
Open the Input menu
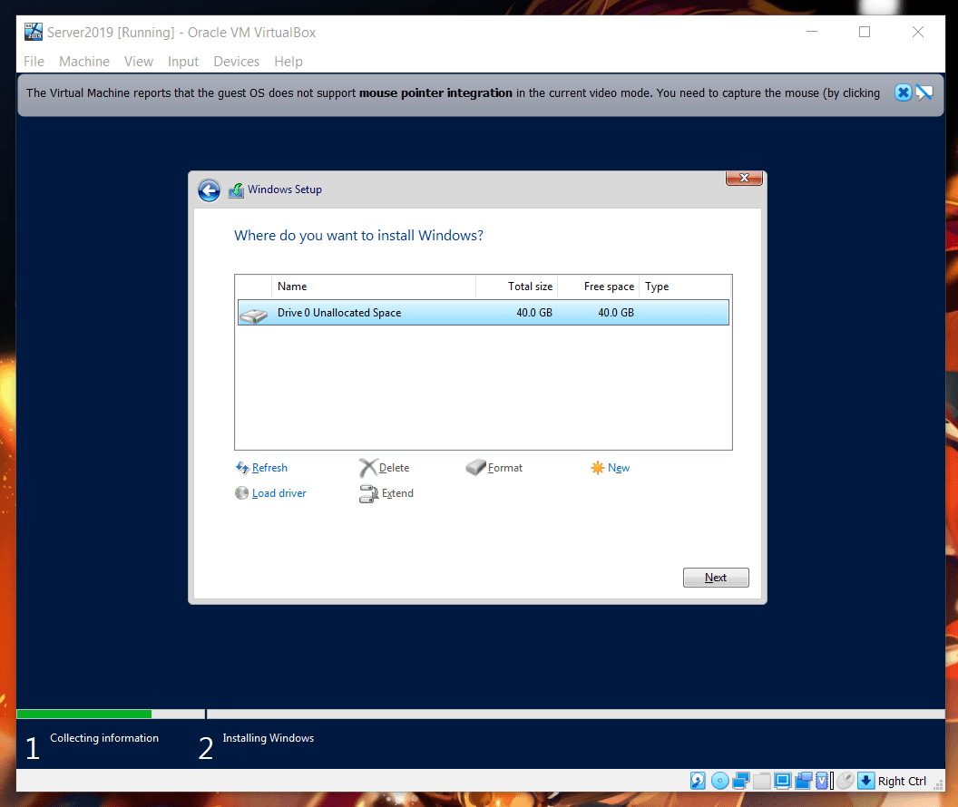click(183, 62)
